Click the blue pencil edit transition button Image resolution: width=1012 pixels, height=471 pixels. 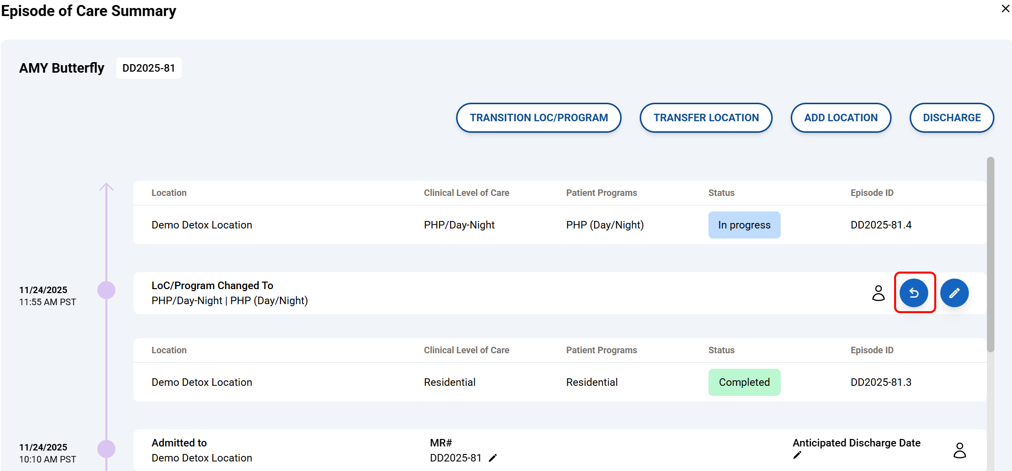pos(954,293)
